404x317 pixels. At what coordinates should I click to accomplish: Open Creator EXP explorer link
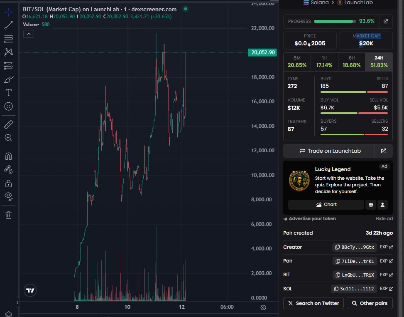click(386, 247)
